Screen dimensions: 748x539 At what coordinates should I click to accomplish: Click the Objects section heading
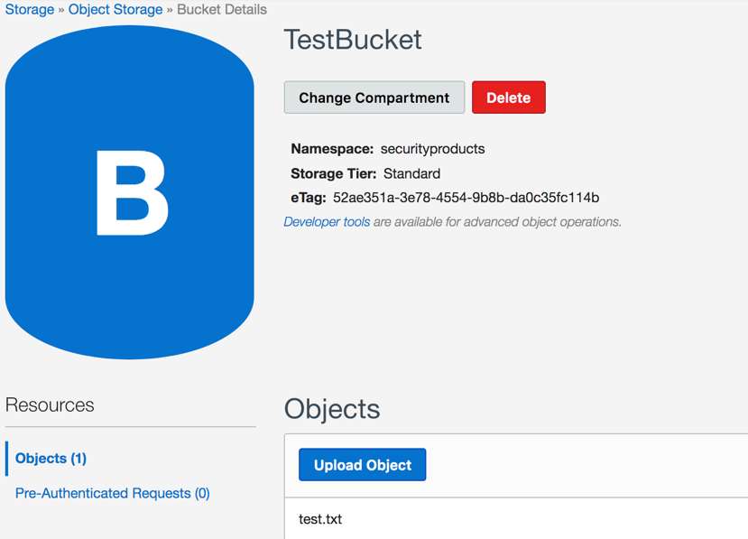coord(332,409)
